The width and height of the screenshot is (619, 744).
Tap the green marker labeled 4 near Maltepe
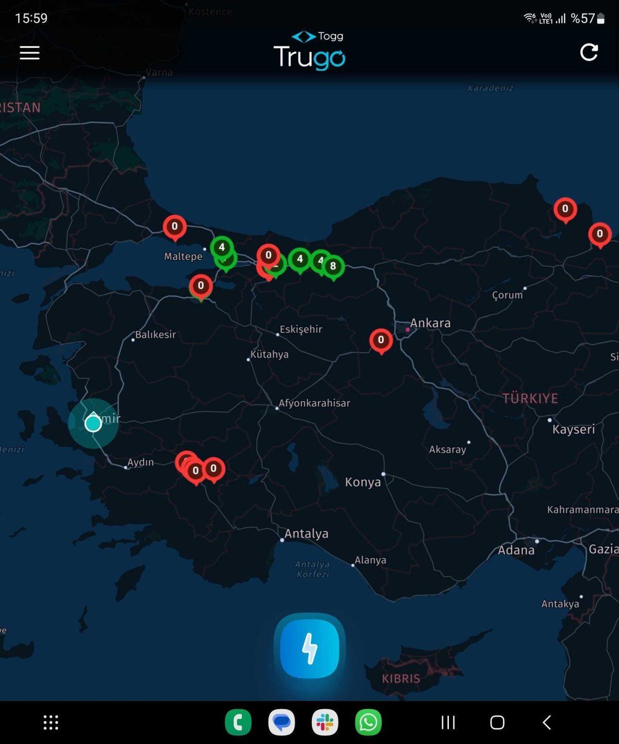223,248
